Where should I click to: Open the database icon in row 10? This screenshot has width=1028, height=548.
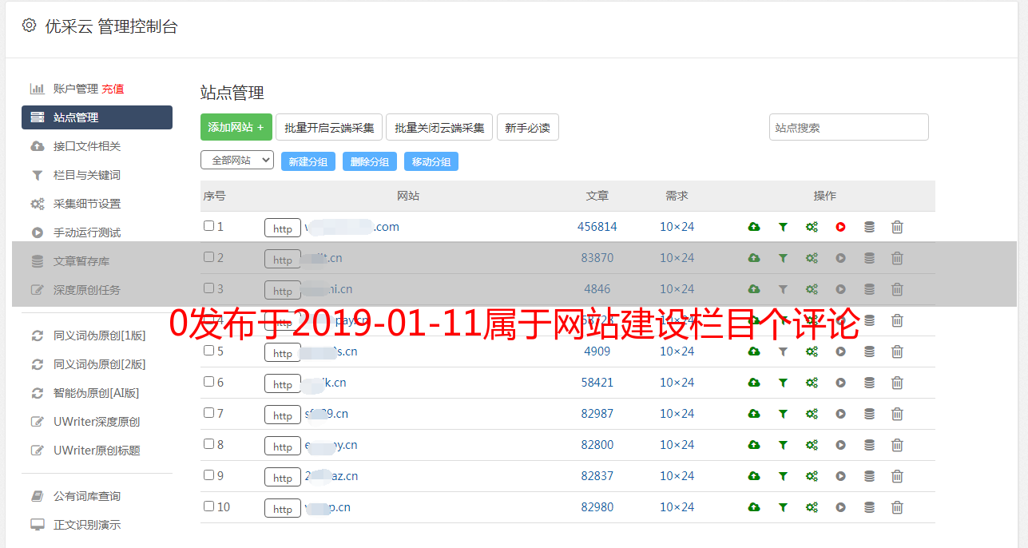click(869, 507)
